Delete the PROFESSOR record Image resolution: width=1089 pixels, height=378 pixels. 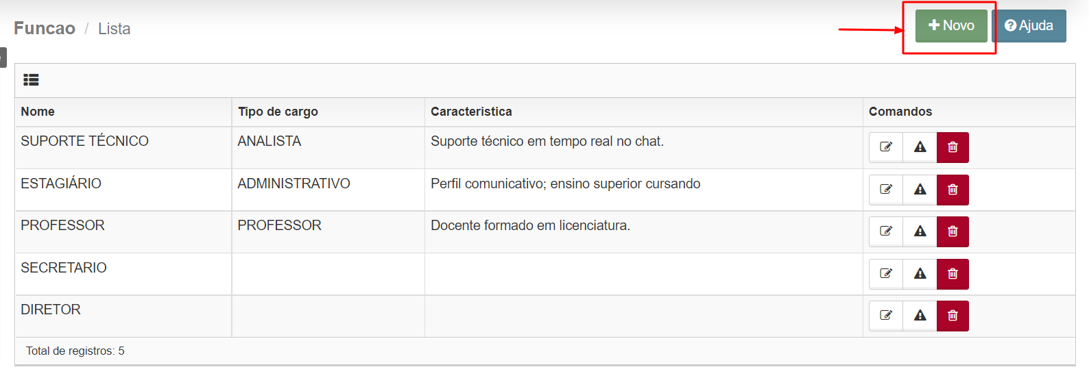(x=953, y=231)
